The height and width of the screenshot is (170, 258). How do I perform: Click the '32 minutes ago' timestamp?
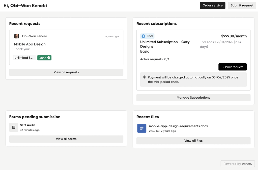click(x=30, y=130)
